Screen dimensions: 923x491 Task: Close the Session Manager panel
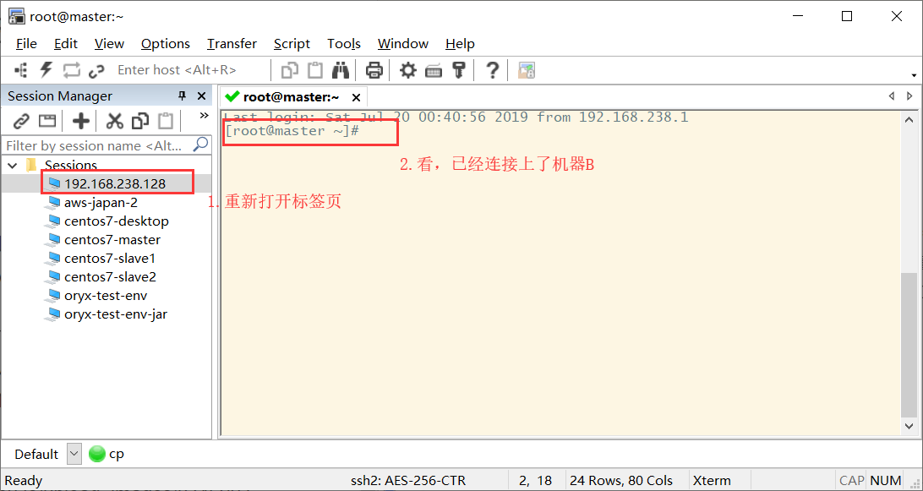[x=201, y=96]
